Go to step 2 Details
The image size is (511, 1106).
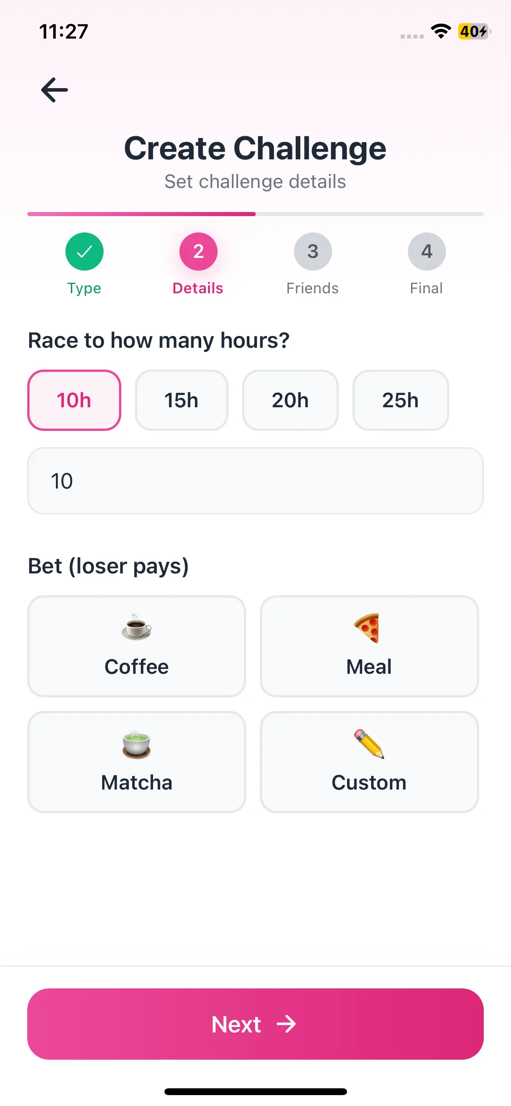tap(198, 252)
